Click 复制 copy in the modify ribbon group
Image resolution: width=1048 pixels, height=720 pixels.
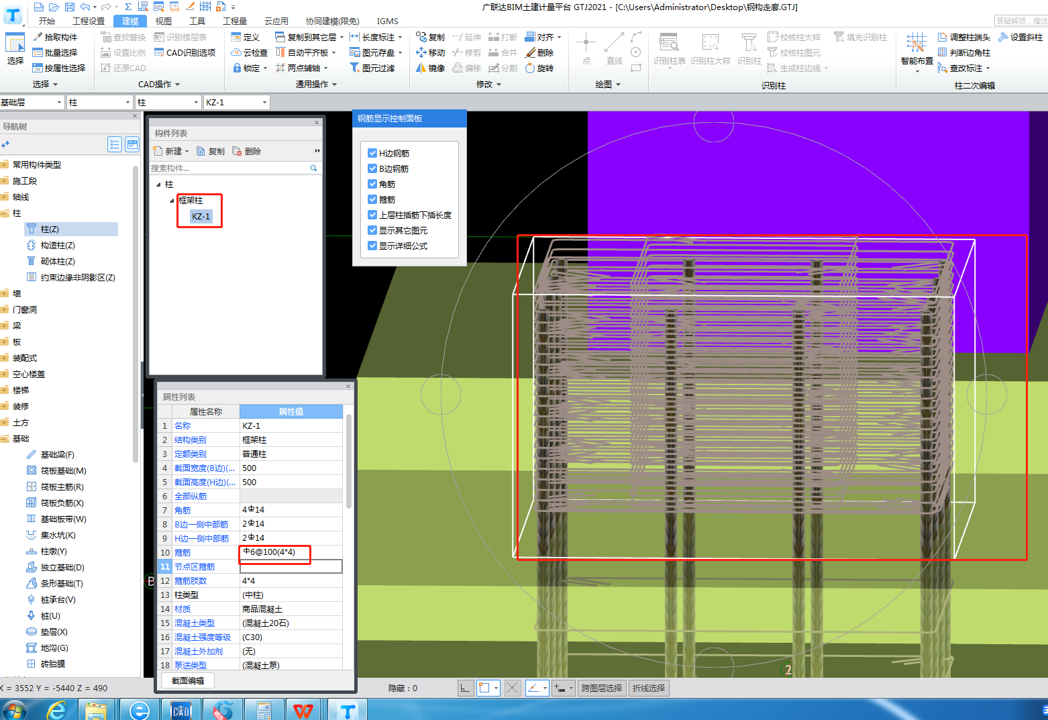[x=431, y=37]
